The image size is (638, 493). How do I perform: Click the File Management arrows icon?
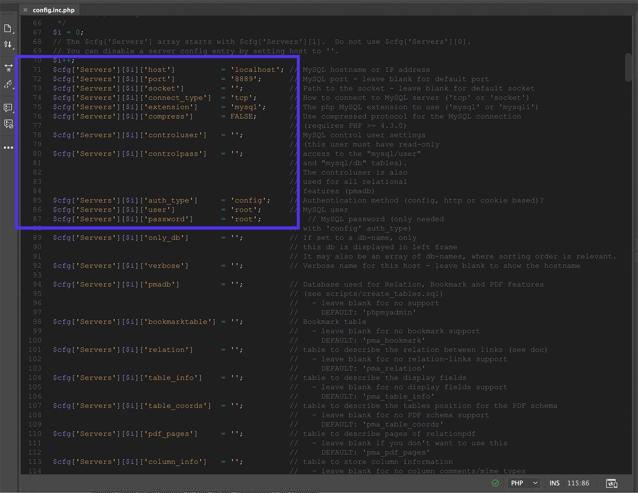(x=8, y=44)
